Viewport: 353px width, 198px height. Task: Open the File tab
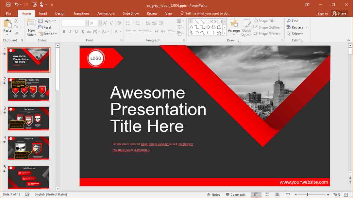pos(8,13)
